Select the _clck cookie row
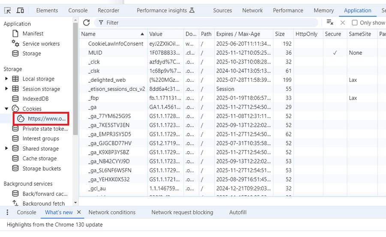 click(232, 62)
